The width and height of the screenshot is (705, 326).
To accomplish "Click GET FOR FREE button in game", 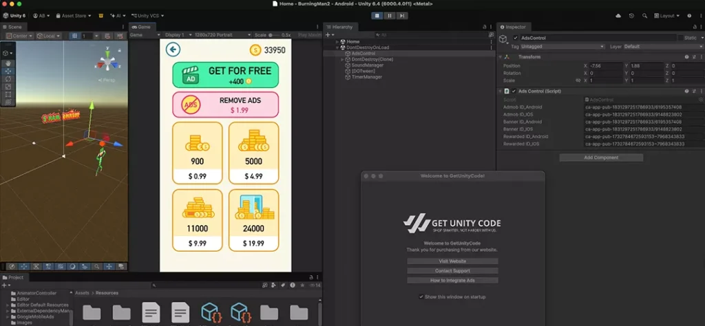I will (x=226, y=74).
